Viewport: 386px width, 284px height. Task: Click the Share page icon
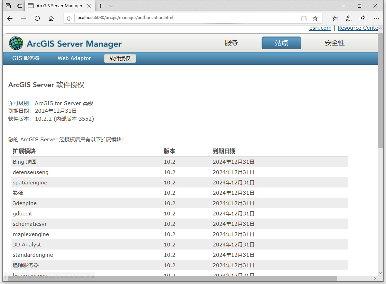363,18
